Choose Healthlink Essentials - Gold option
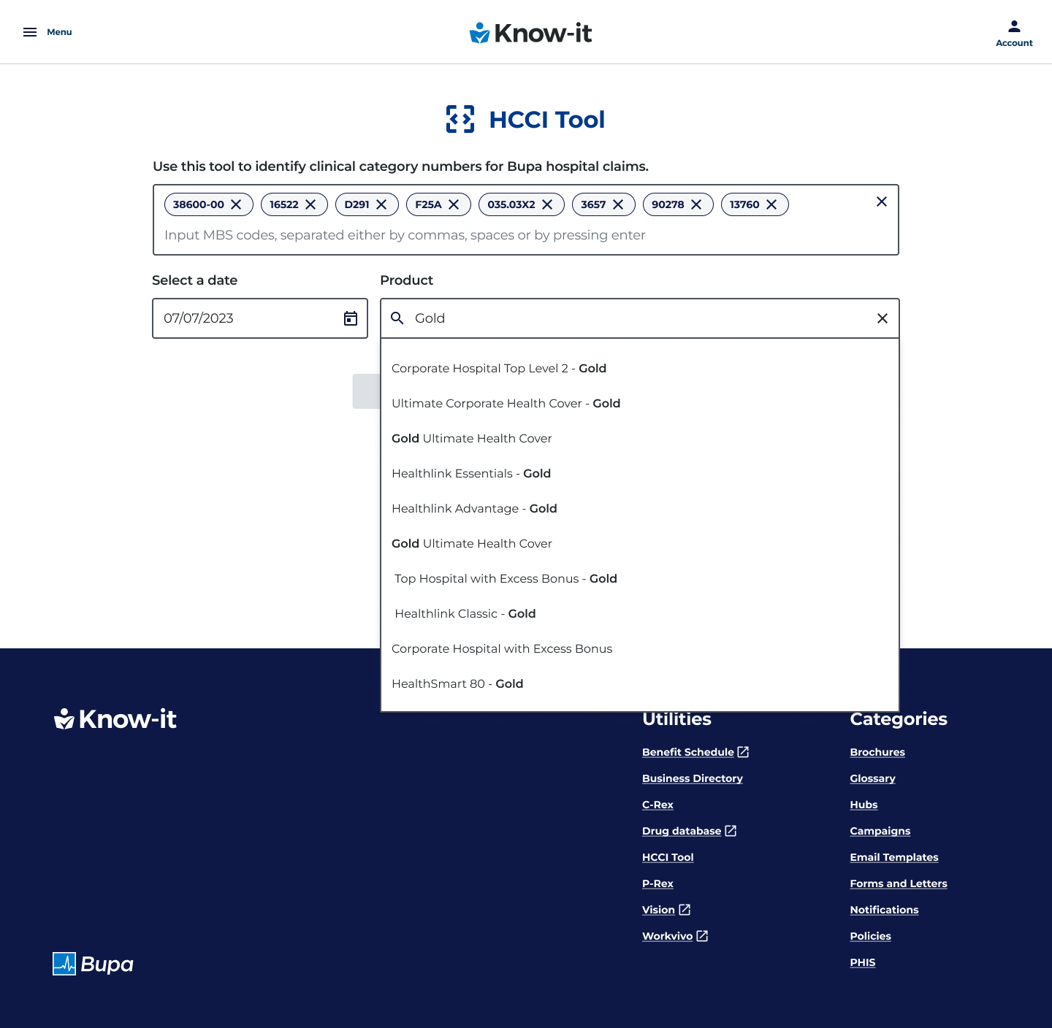The image size is (1052, 1028). pyautogui.click(x=471, y=474)
